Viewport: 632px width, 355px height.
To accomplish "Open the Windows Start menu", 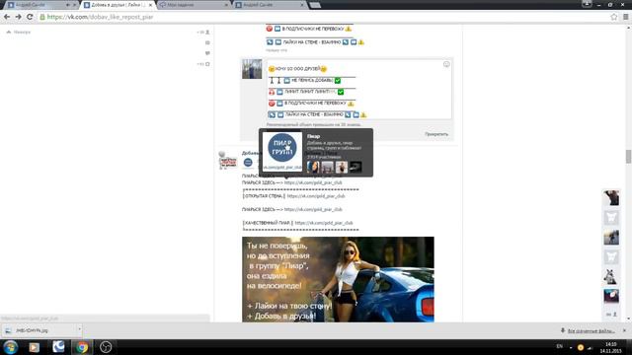I will [x=10, y=347].
